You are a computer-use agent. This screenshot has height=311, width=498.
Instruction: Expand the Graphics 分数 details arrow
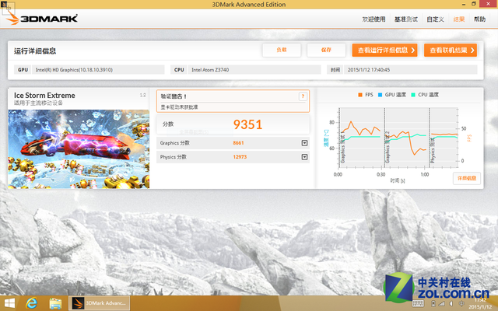pyautogui.click(x=304, y=143)
